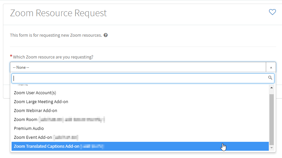Choose Zoom Large Meeting Add-on
This screenshot has height=158, width=282.
41,102
